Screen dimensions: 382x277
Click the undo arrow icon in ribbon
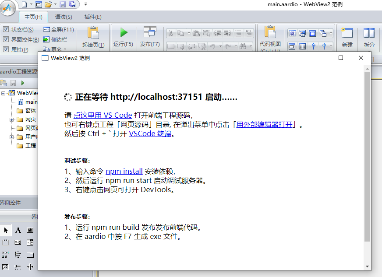(212, 46)
